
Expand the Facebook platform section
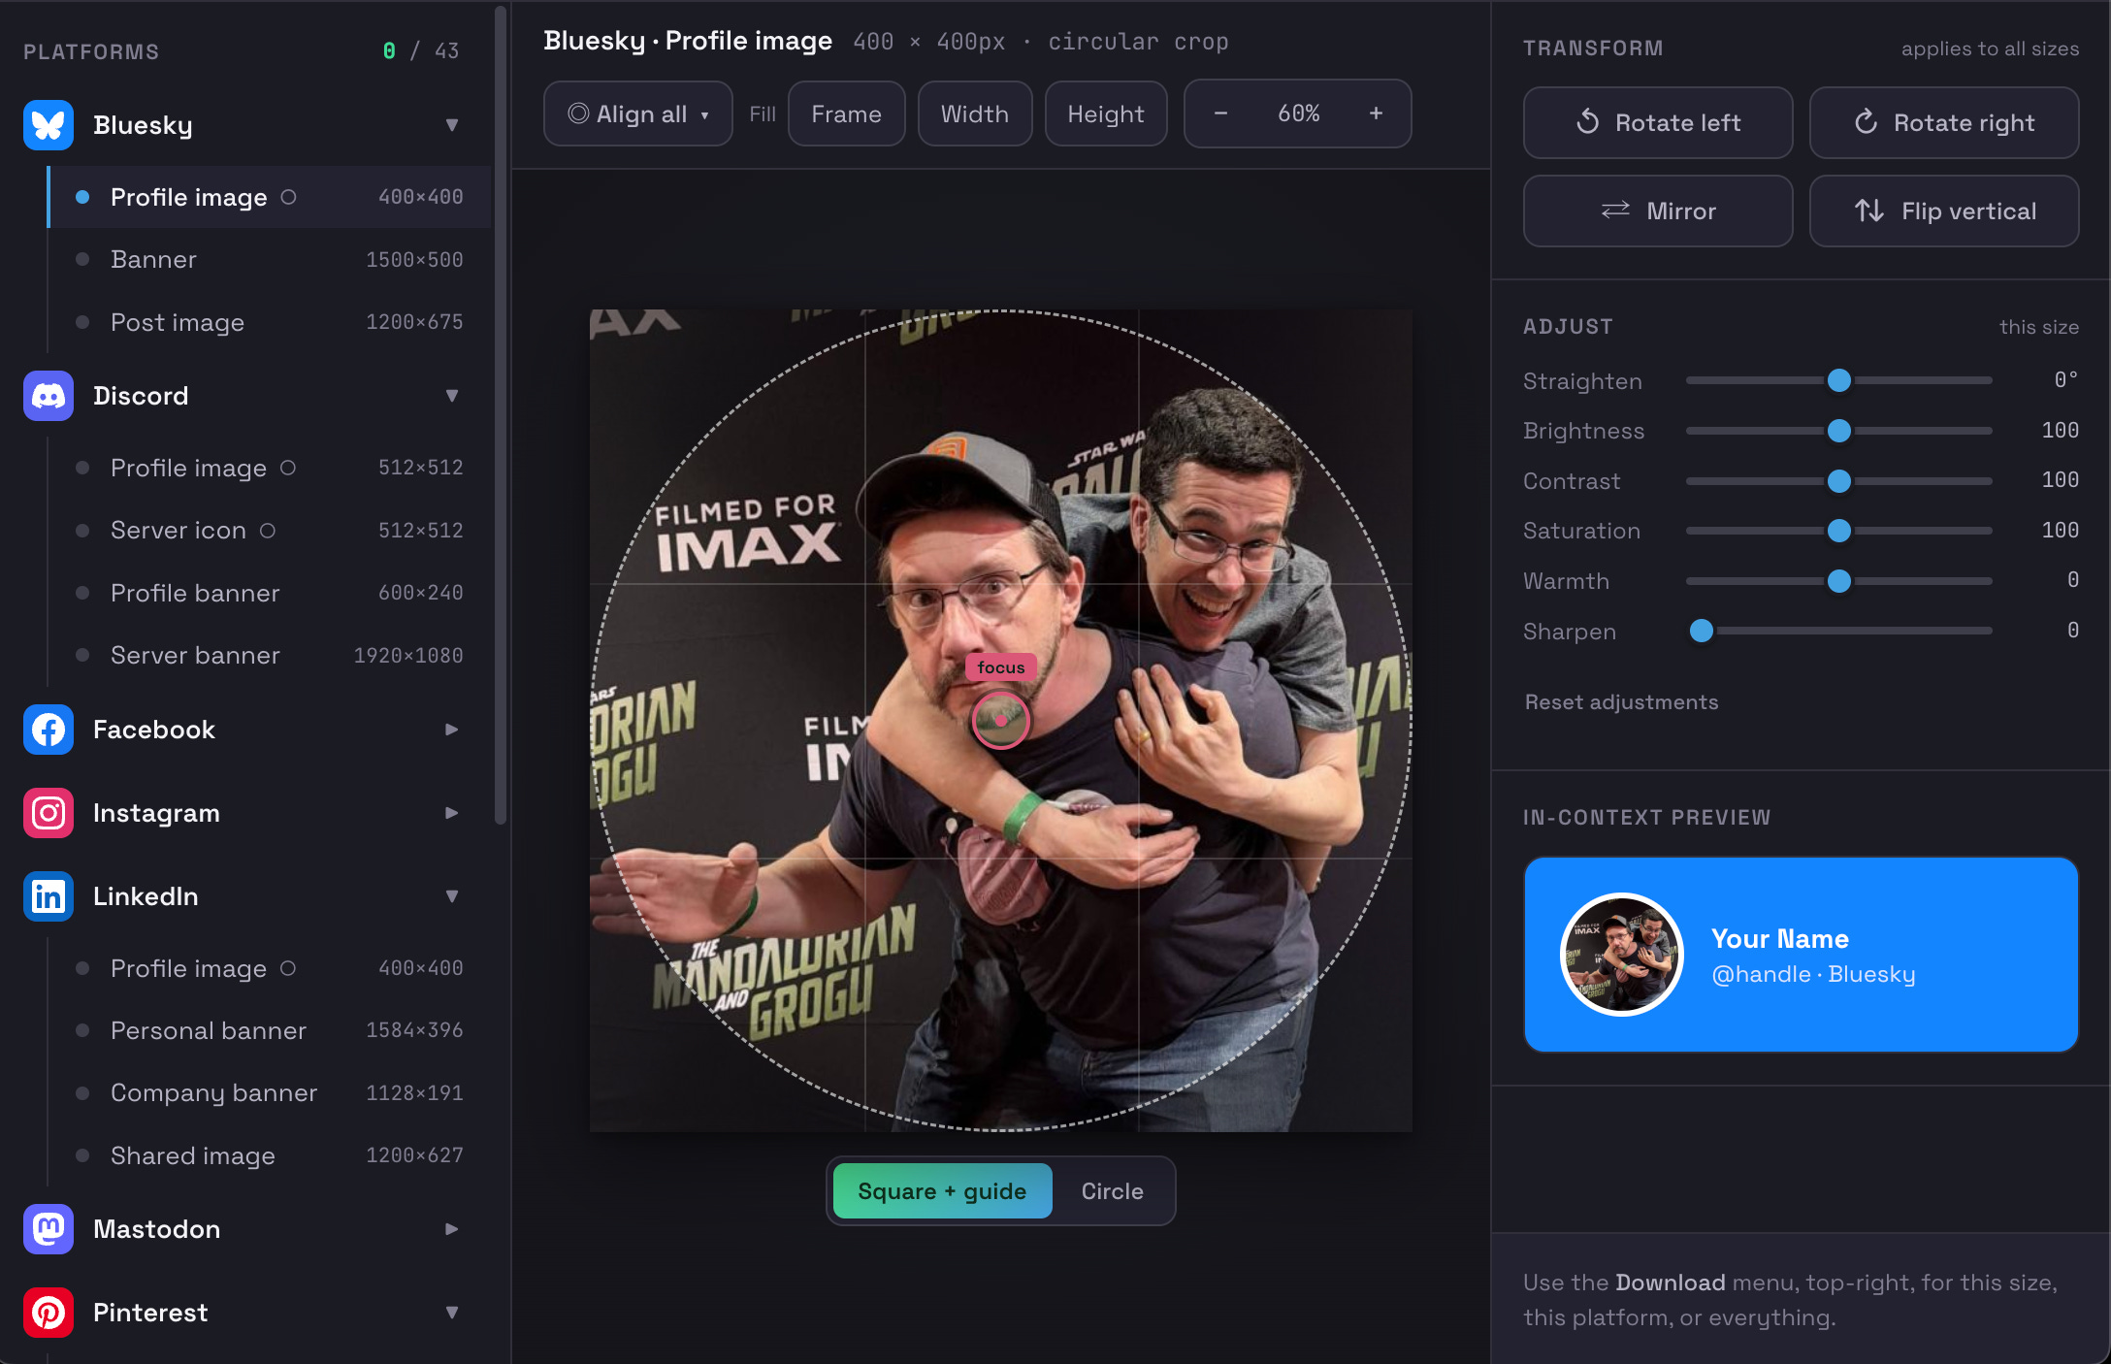(451, 730)
